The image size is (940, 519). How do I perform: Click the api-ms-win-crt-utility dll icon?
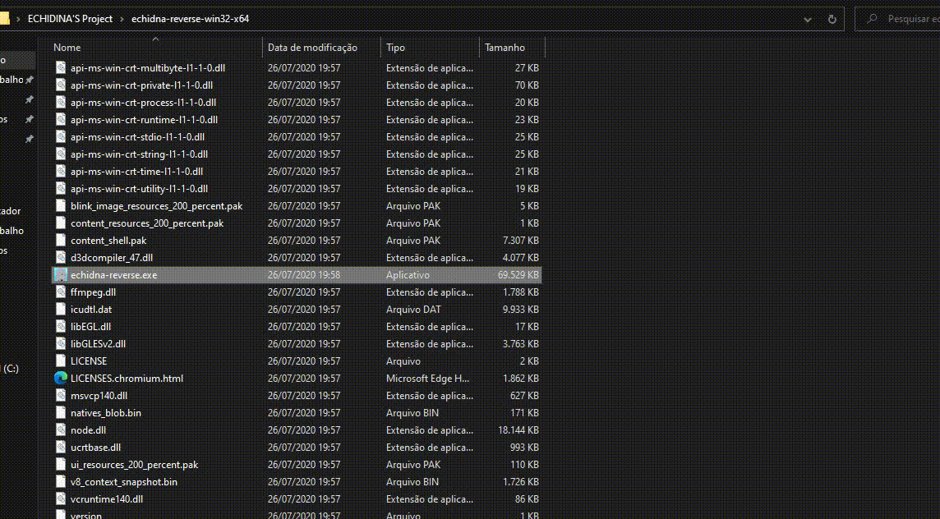point(60,189)
